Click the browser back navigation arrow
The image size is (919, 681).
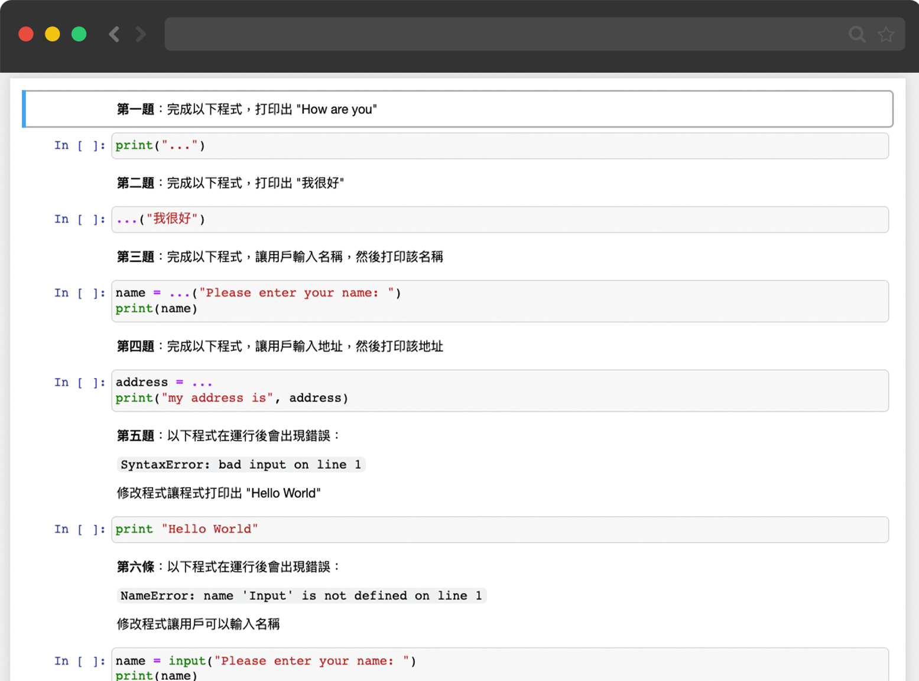pyautogui.click(x=113, y=34)
